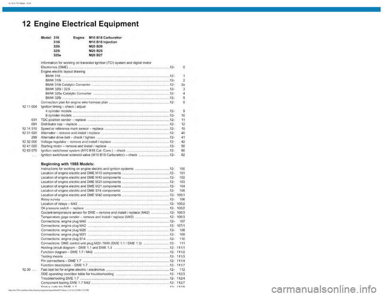Open 'Location of engine electric and DME S14 components'
Screen dimensions: 383x296
coord(113,191)
